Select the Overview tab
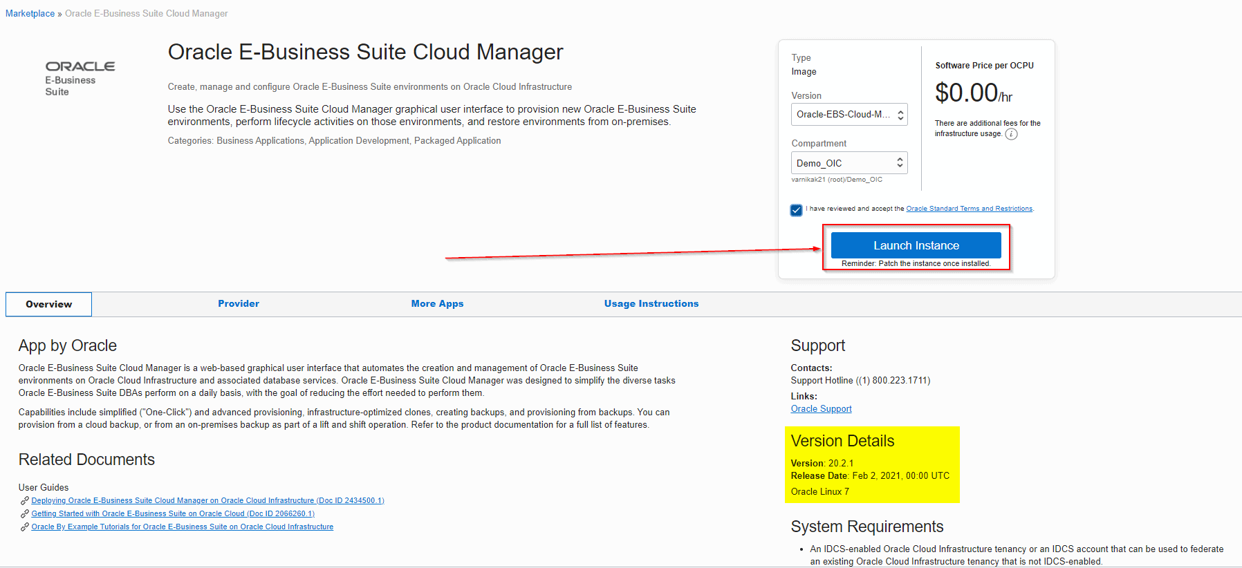The width and height of the screenshot is (1242, 568). [48, 305]
